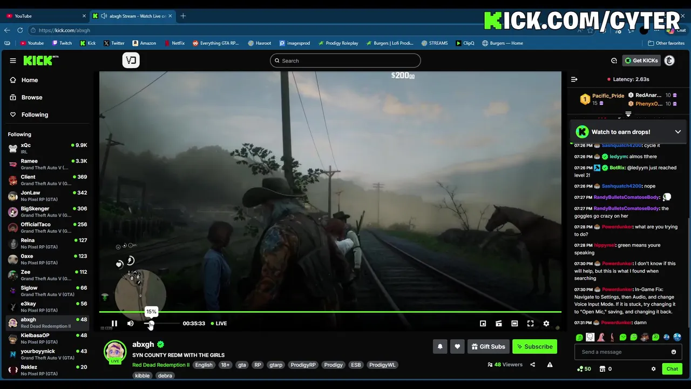Toggle notifications with bell icon for abxgh
Viewport: 691px width, 389px height.
pos(440,346)
